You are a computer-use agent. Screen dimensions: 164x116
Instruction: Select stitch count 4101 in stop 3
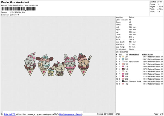click(x=126, y=62)
